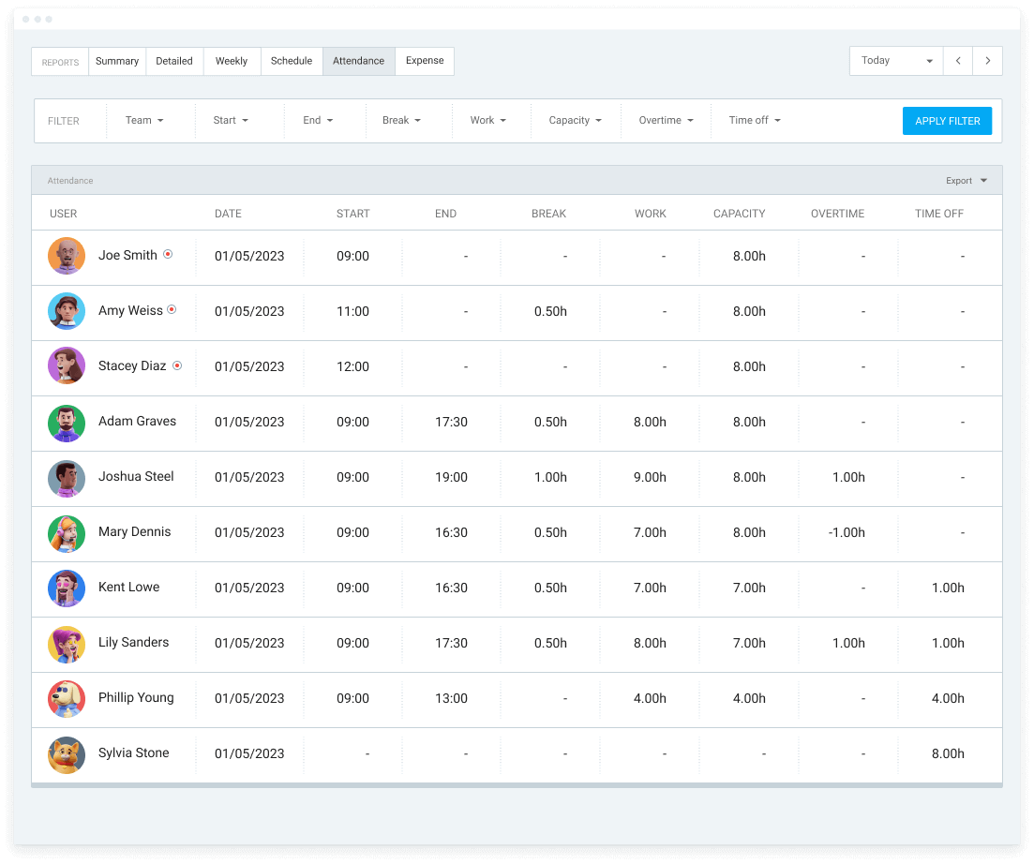
Task: Open the Schedule report tab
Action: tap(292, 60)
